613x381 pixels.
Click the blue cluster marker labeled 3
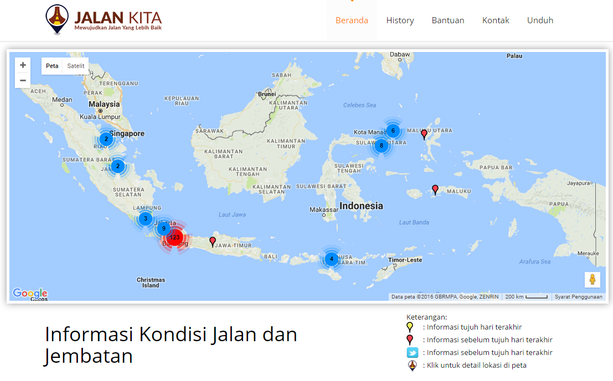coord(146,218)
